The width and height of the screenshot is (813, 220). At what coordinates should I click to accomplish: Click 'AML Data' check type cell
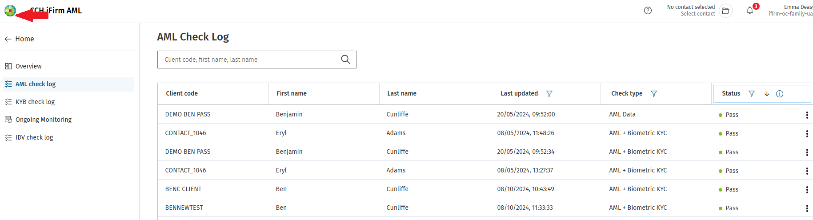pyautogui.click(x=622, y=114)
